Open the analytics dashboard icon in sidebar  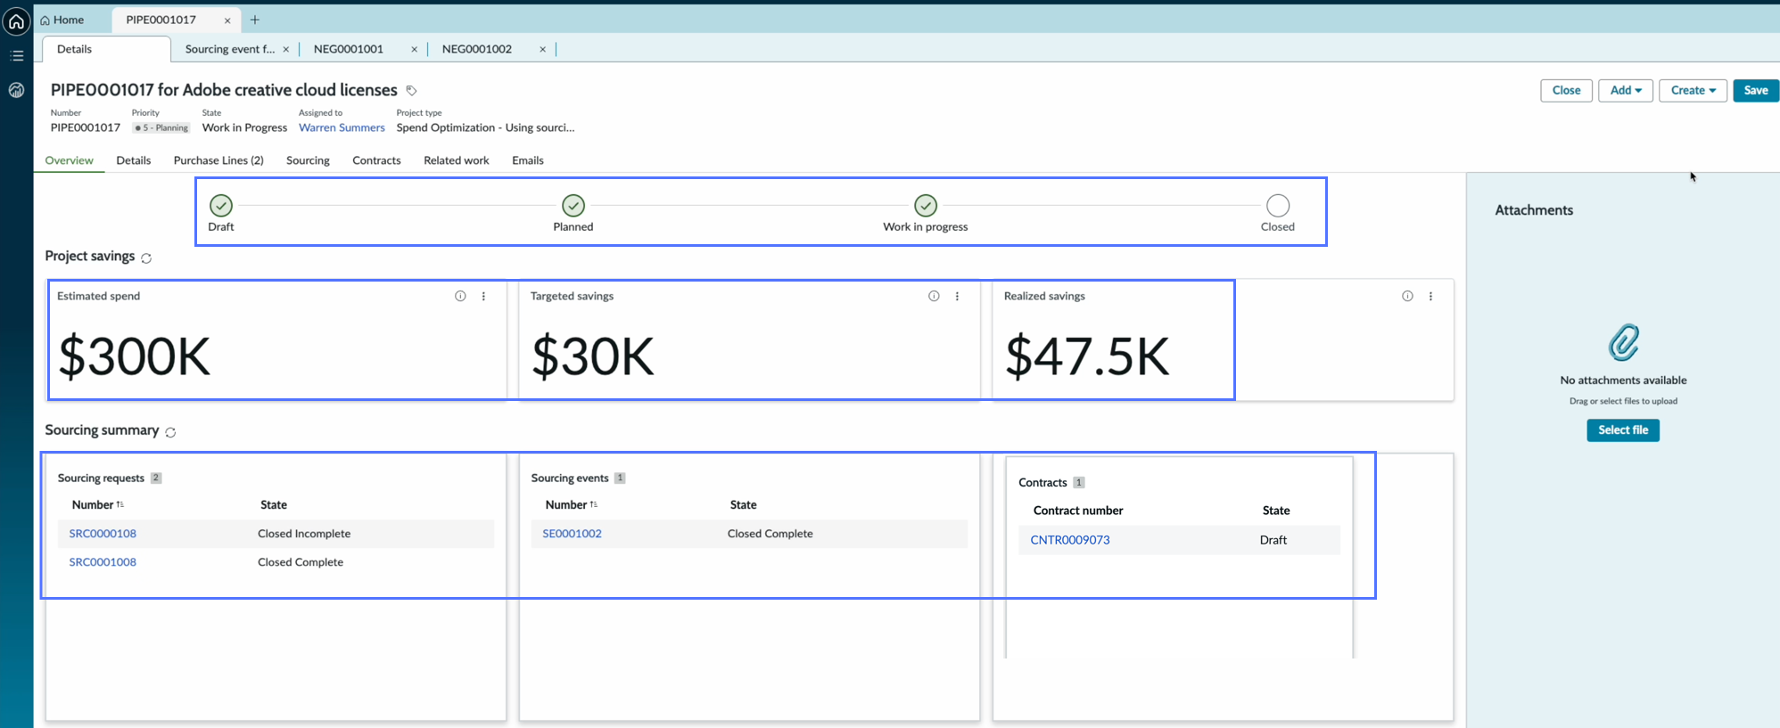pos(16,90)
